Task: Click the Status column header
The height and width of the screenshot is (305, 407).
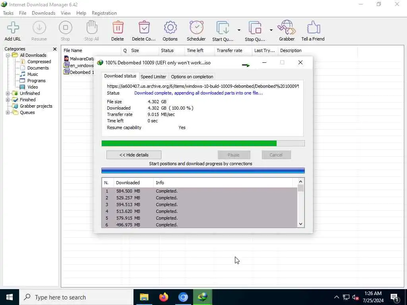Action: tap(172, 50)
